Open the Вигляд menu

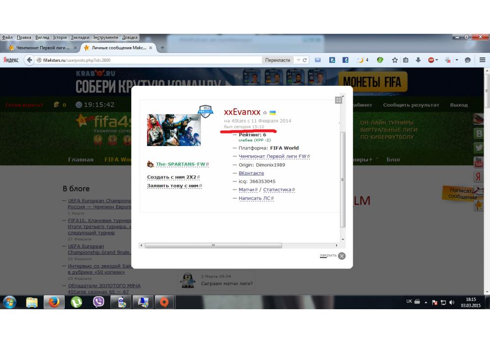tap(42, 37)
